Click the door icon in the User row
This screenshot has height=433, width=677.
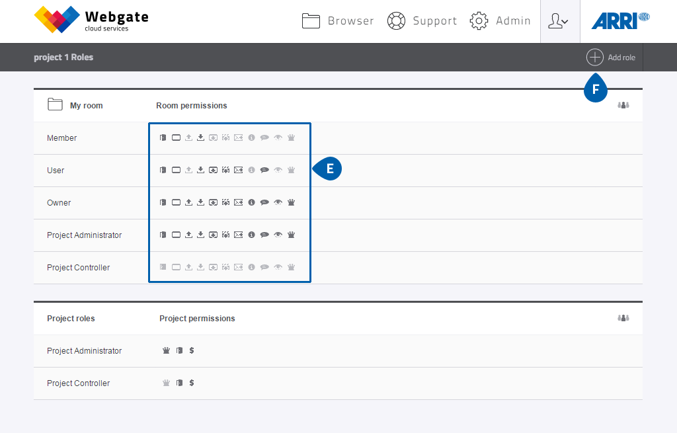point(163,170)
